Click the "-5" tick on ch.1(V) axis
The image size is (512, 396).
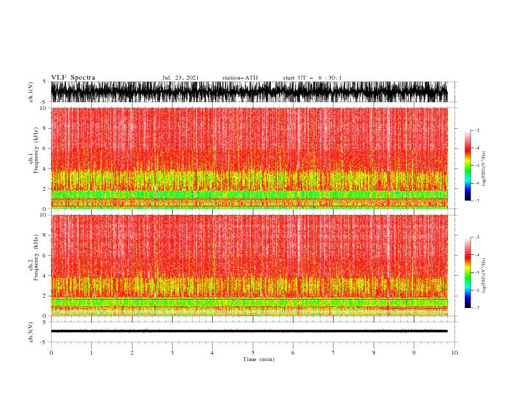[x=44, y=102]
